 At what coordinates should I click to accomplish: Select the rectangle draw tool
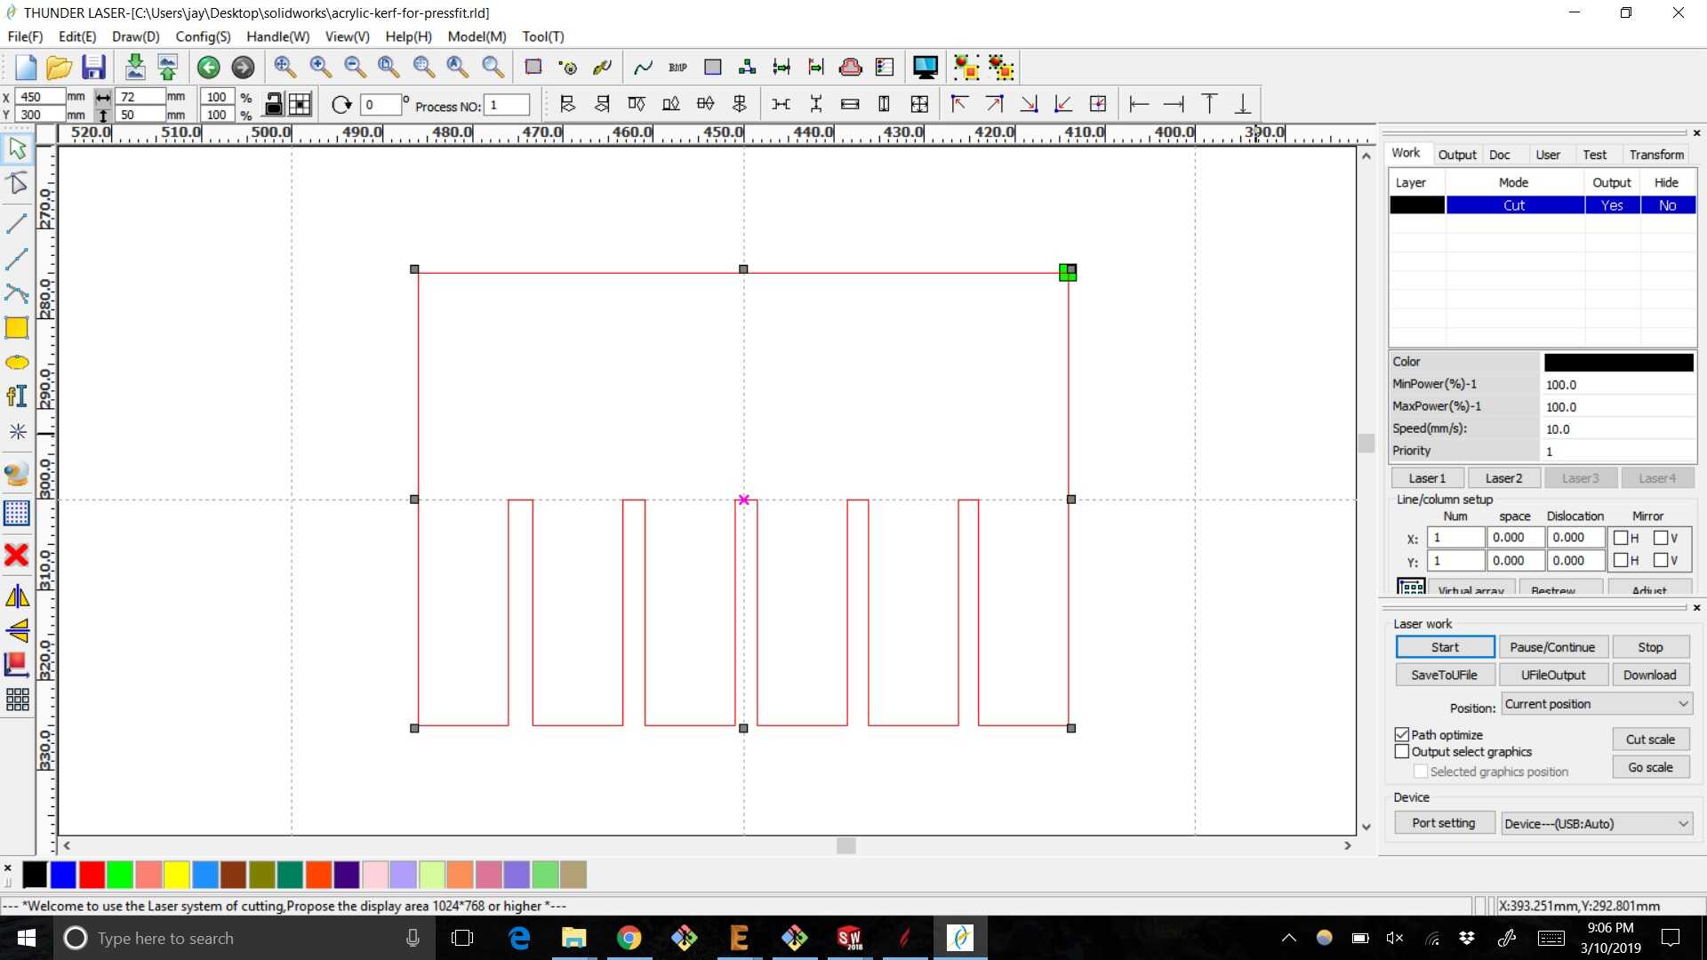point(17,328)
